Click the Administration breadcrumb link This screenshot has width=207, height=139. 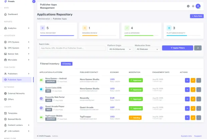[43, 19]
